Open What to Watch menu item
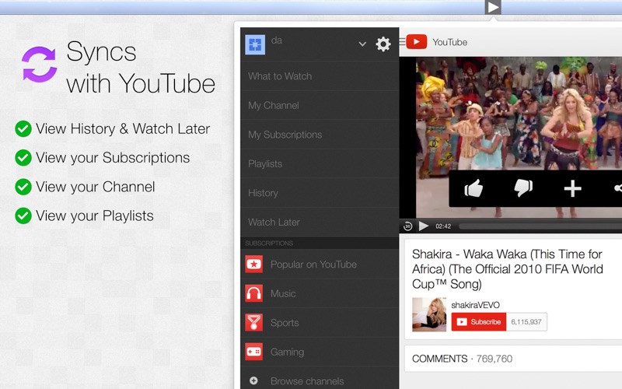 pos(320,76)
